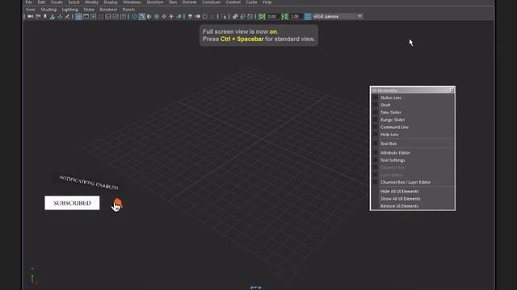Toggle the Status Line checkbox

(x=375, y=97)
